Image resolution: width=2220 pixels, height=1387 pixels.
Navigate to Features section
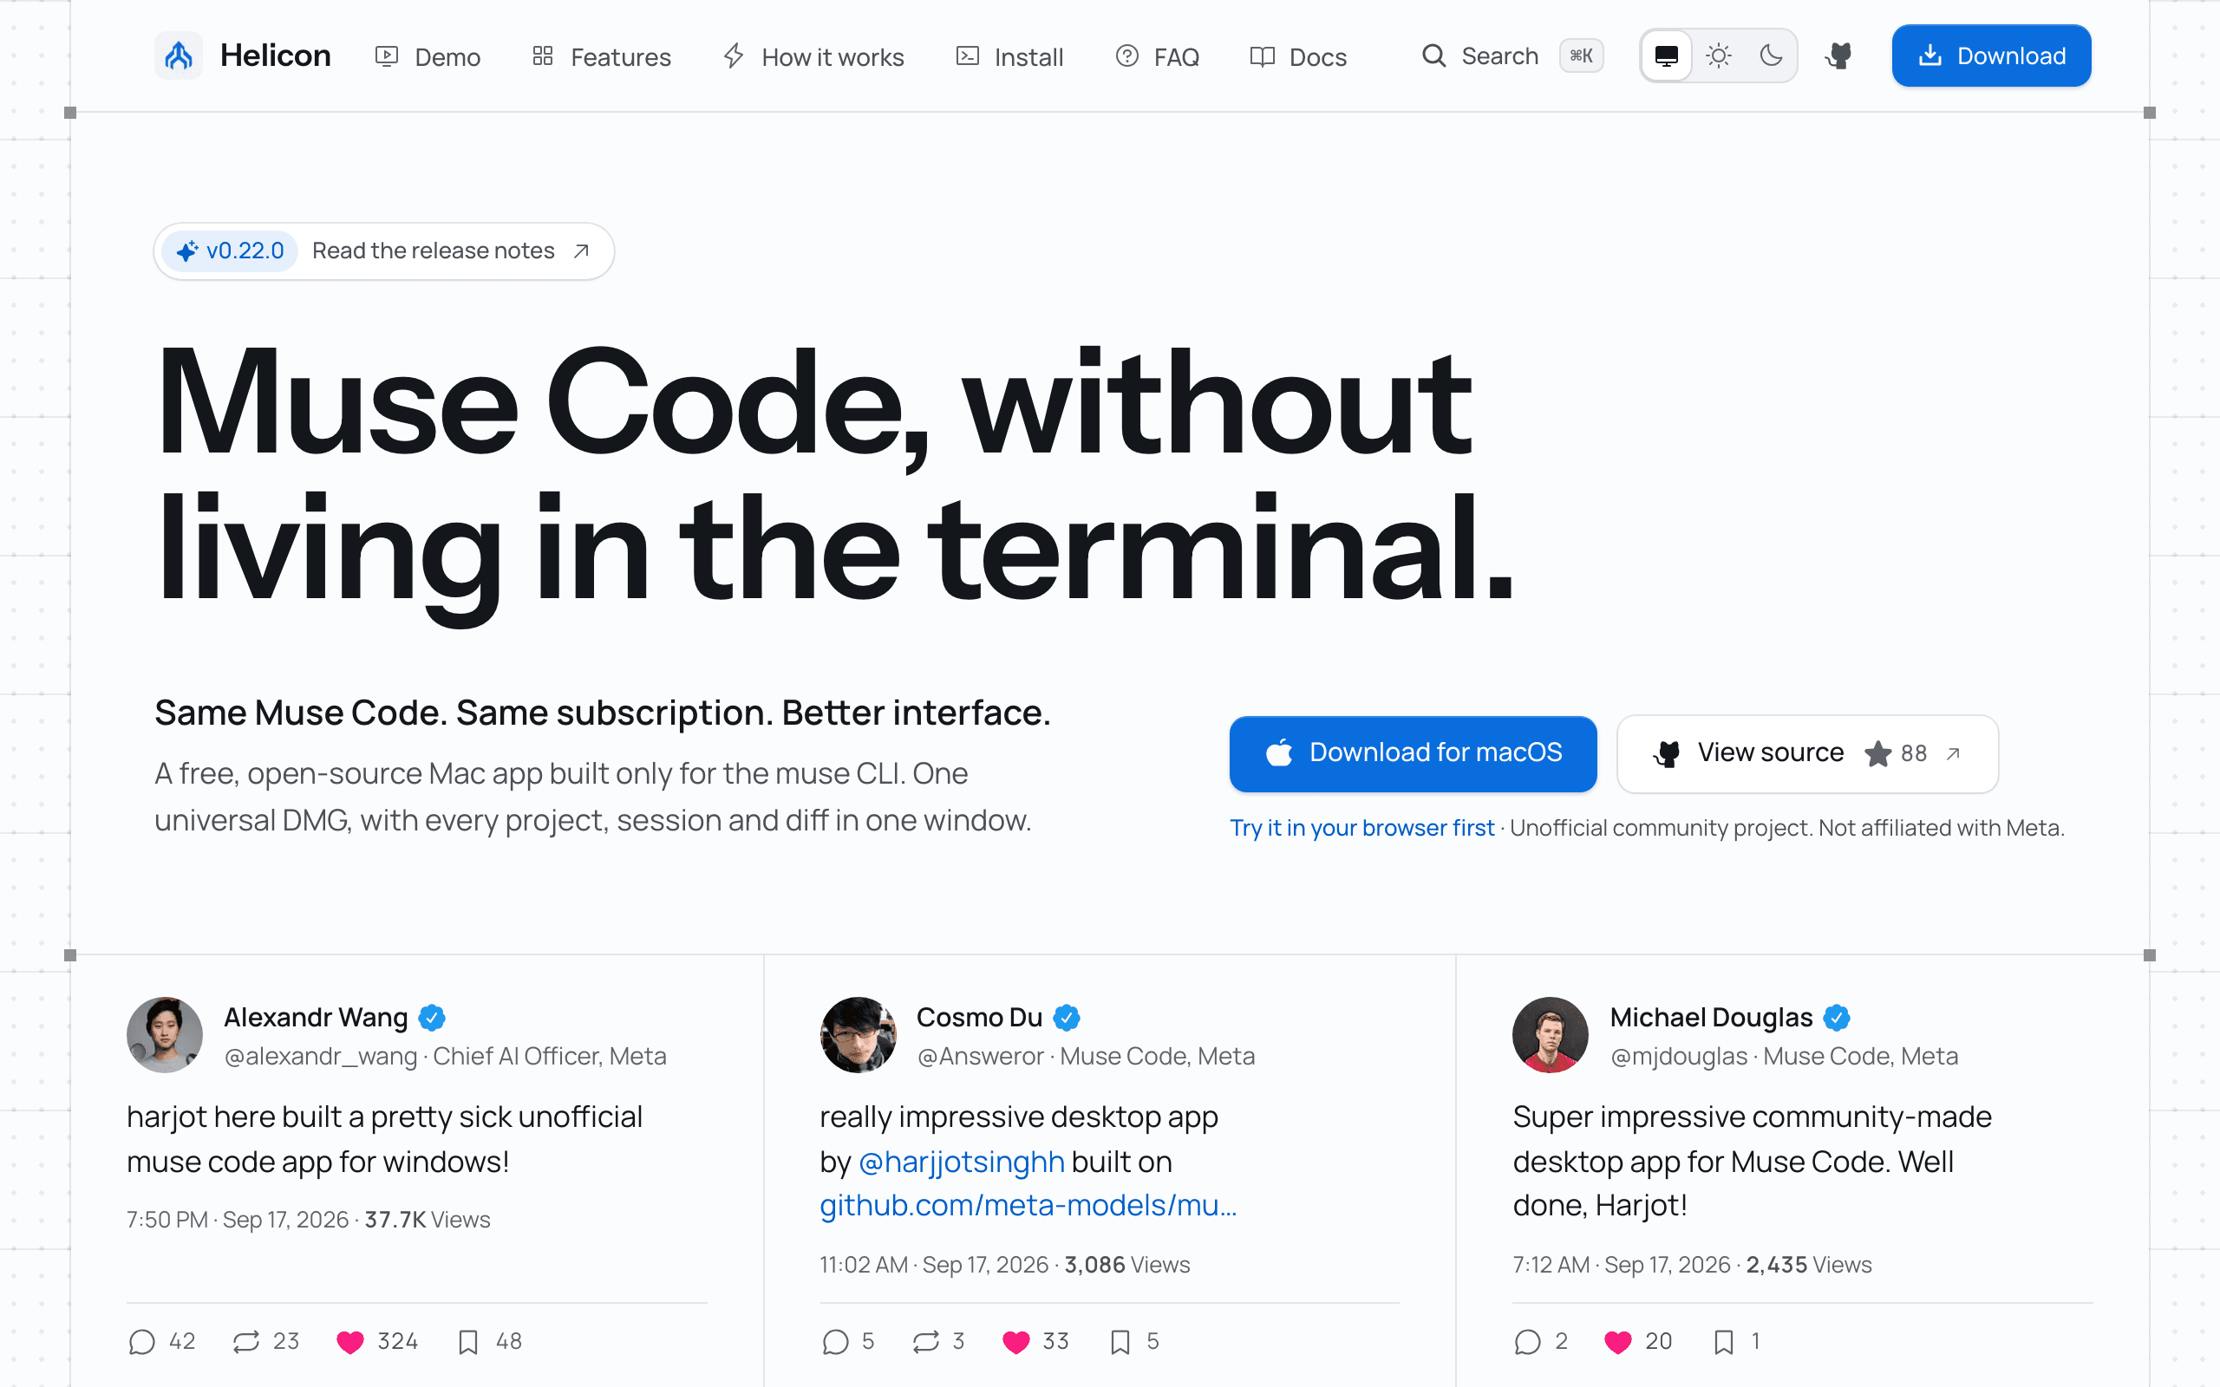point(602,57)
